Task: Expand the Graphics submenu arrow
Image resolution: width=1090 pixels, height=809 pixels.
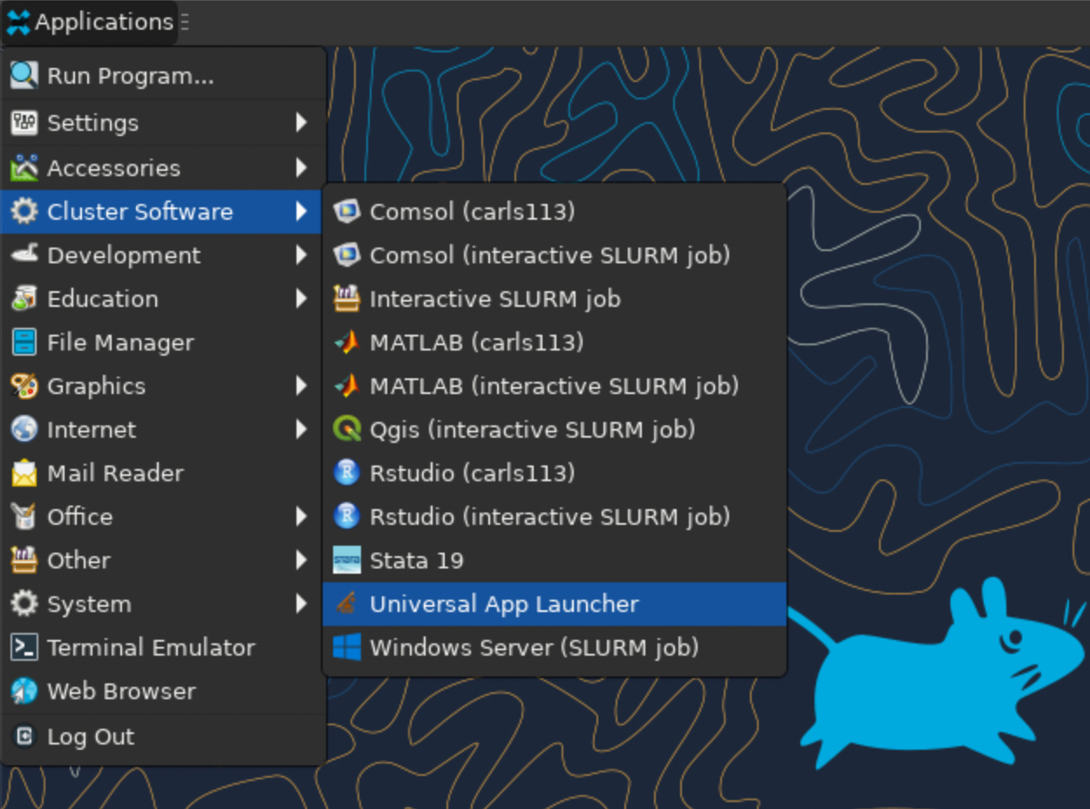Action: pyautogui.click(x=302, y=385)
